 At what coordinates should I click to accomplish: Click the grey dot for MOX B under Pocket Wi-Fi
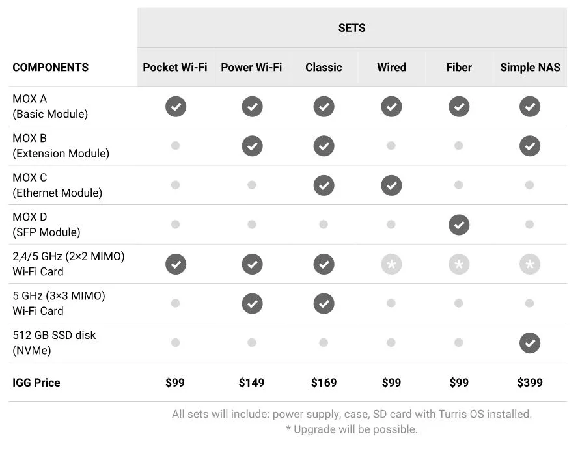175,146
